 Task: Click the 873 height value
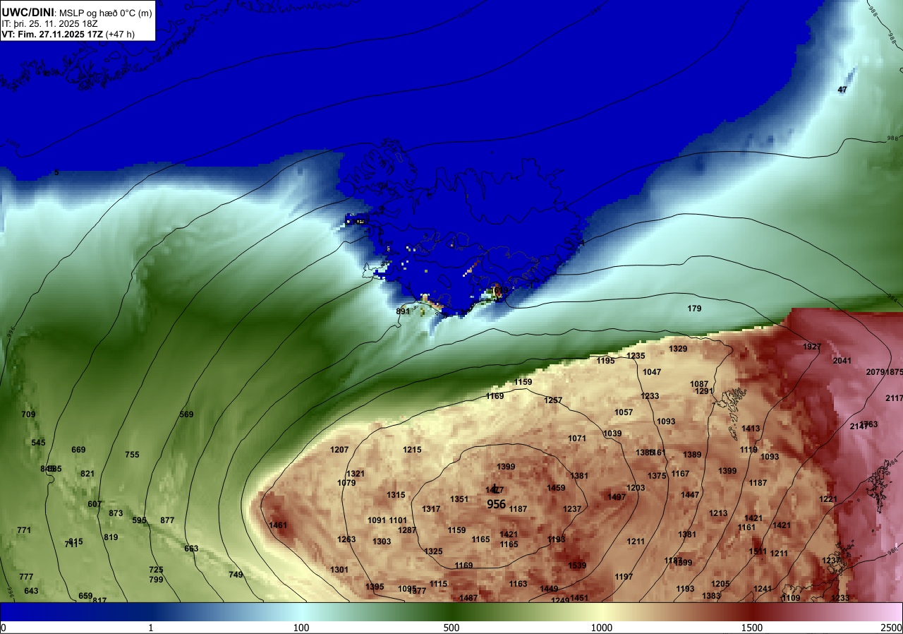[116, 513]
